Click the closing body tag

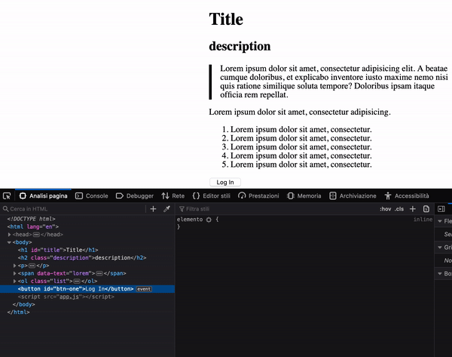pyautogui.click(x=23, y=304)
